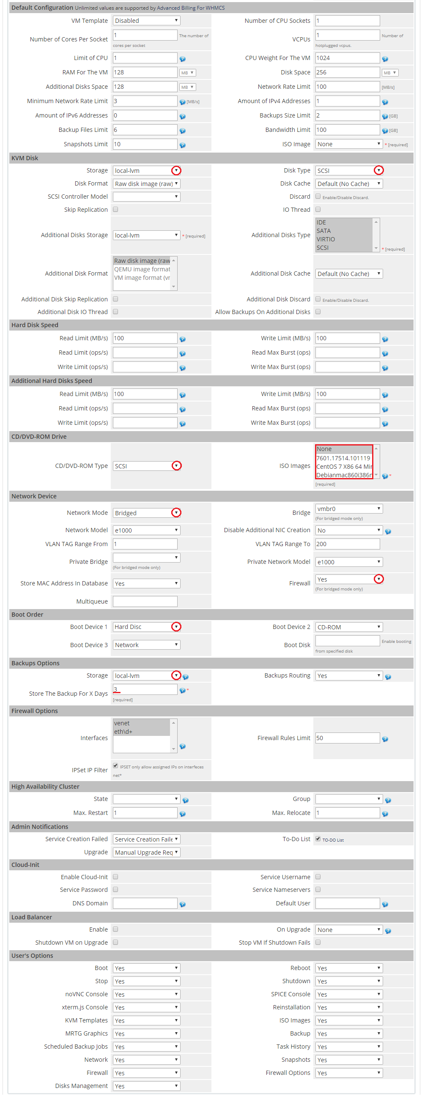Select venet in Interfaces list
The image size is (422, 1096).
(141, 724)
